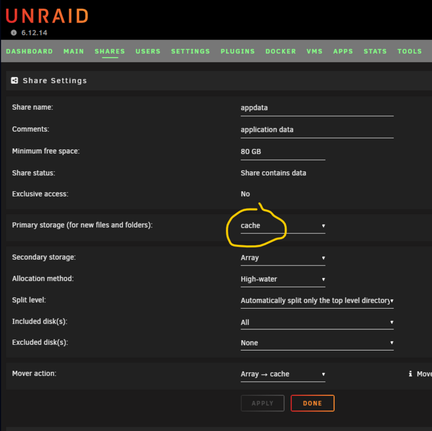This screenshot has width=432, height=431.
Task: Open the Users tab
Action: pos(148,51)
